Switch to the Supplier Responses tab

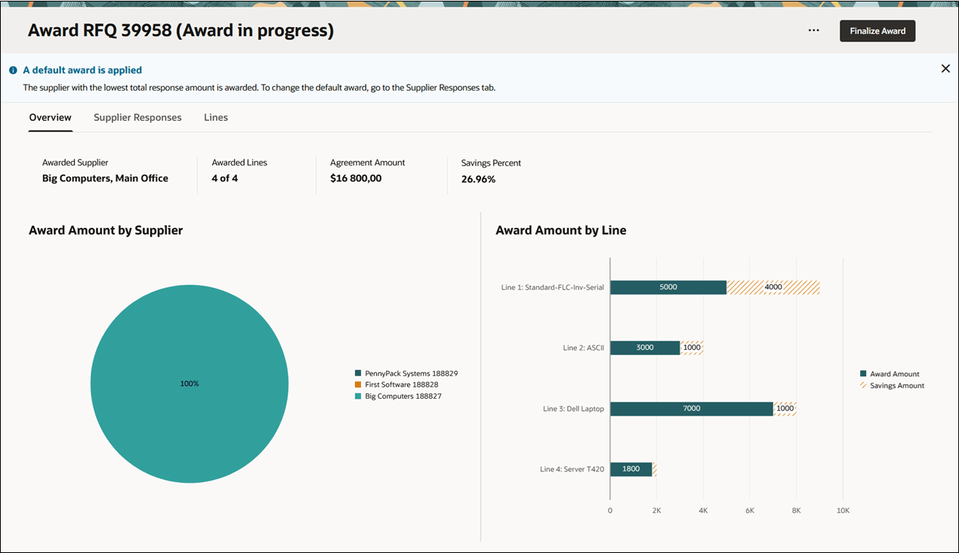point(137,117)
